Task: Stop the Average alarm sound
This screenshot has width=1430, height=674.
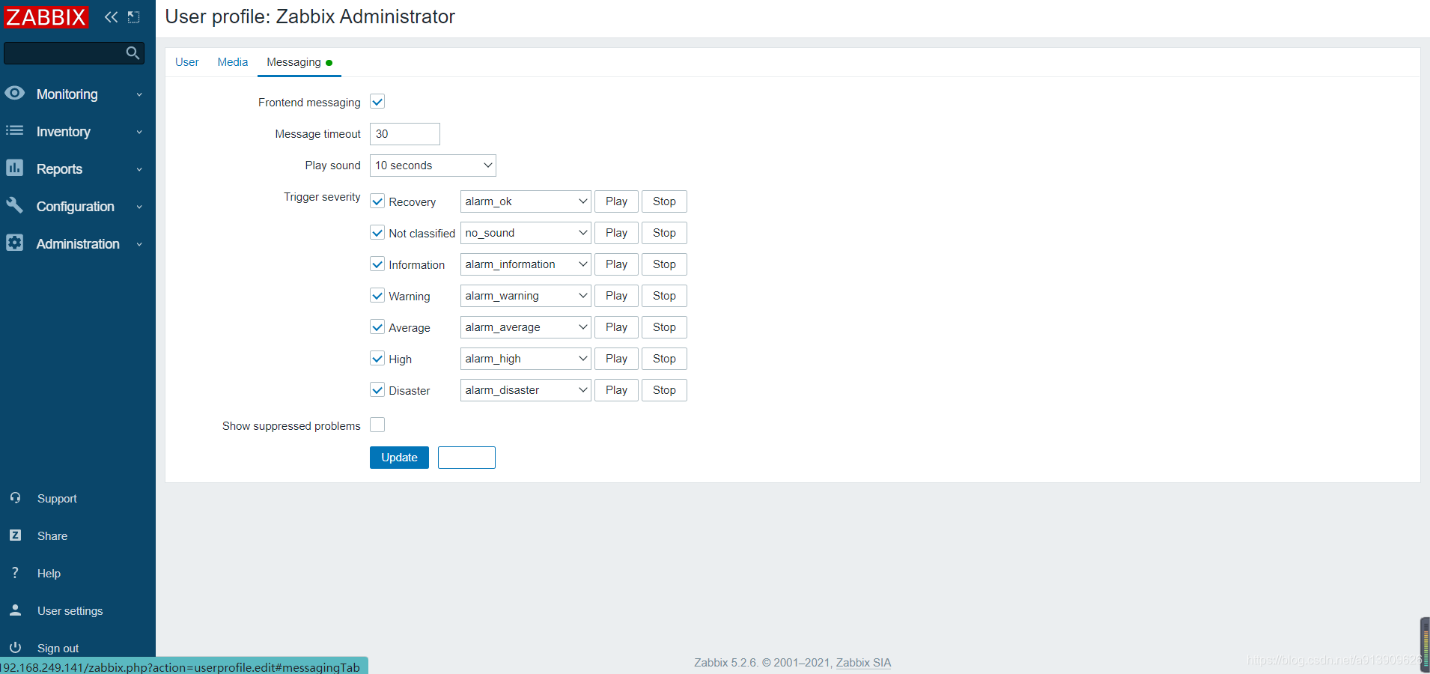Action: [664, 327]
